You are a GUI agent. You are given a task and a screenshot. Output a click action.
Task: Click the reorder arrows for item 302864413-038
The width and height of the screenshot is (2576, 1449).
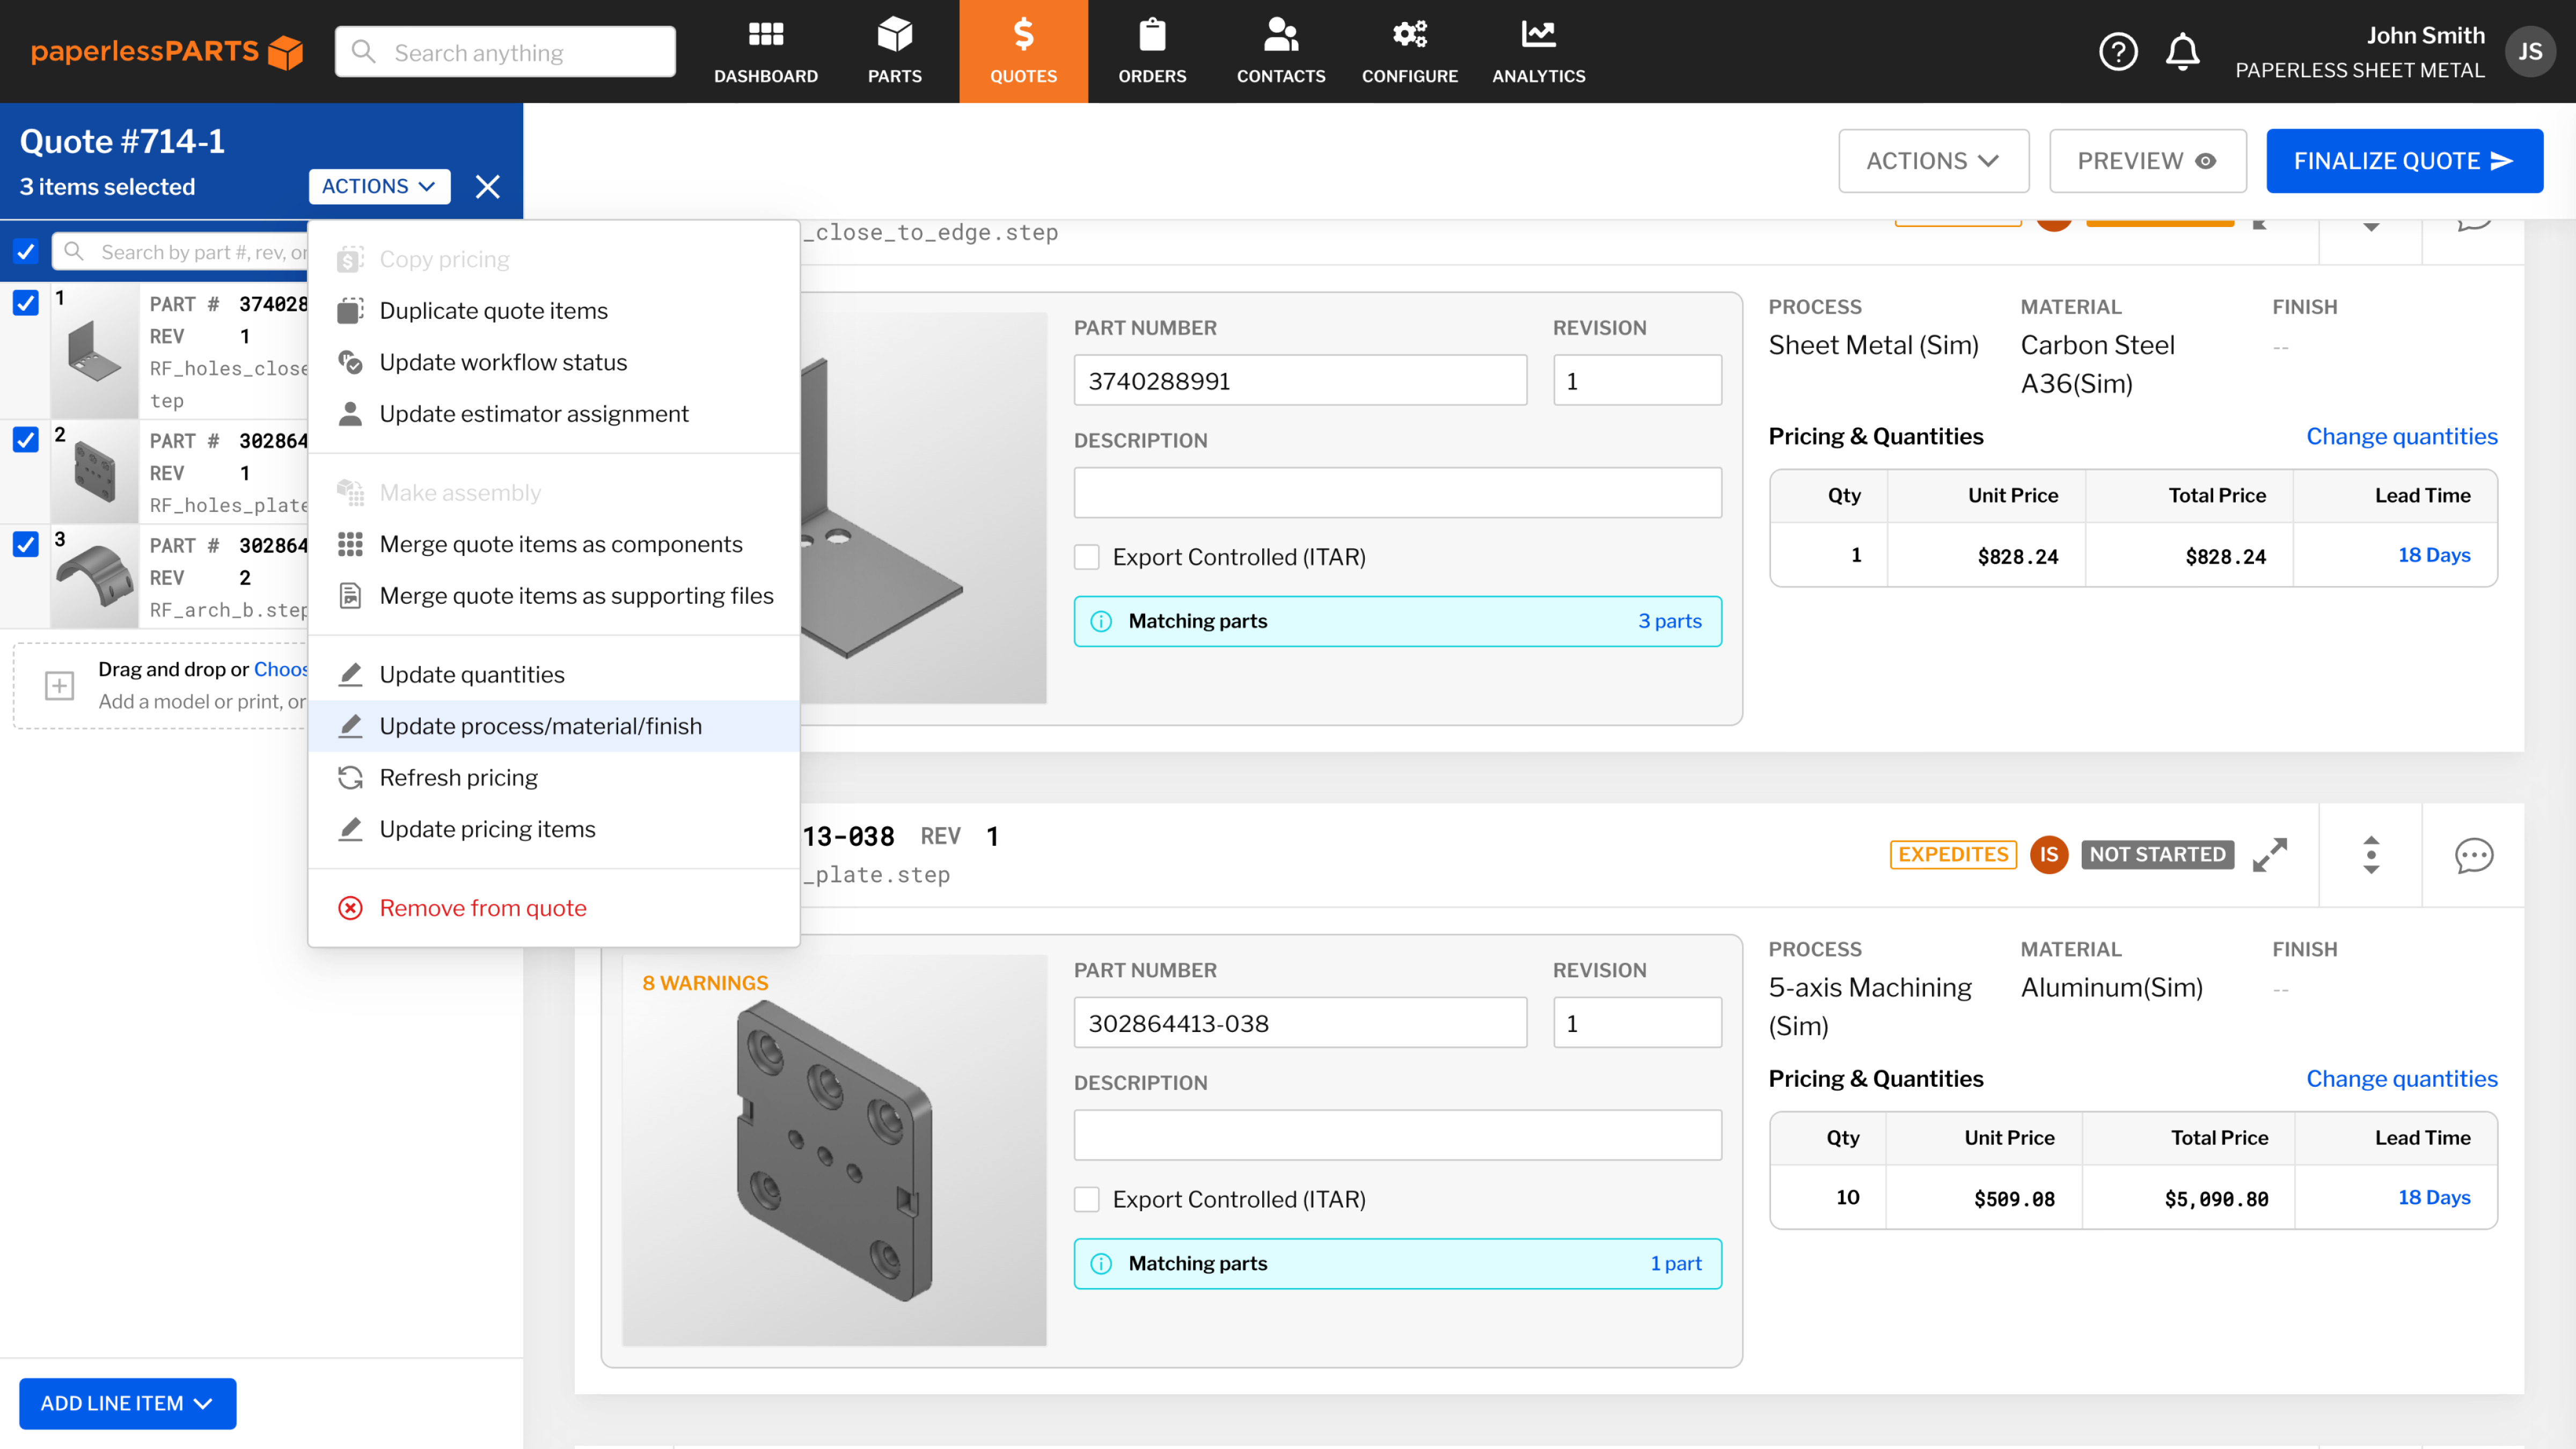point(2371,855)
